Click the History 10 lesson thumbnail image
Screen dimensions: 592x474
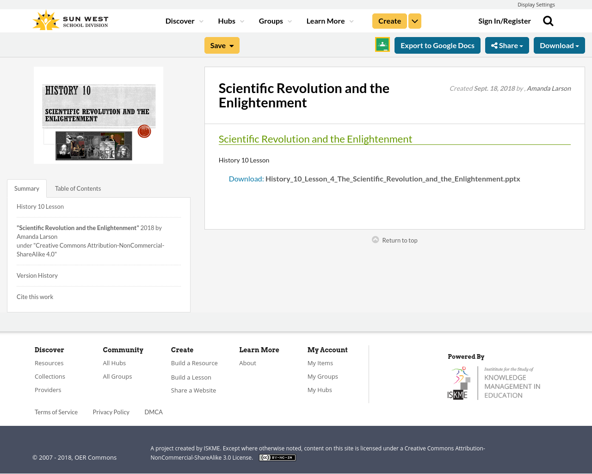[98, 115]
